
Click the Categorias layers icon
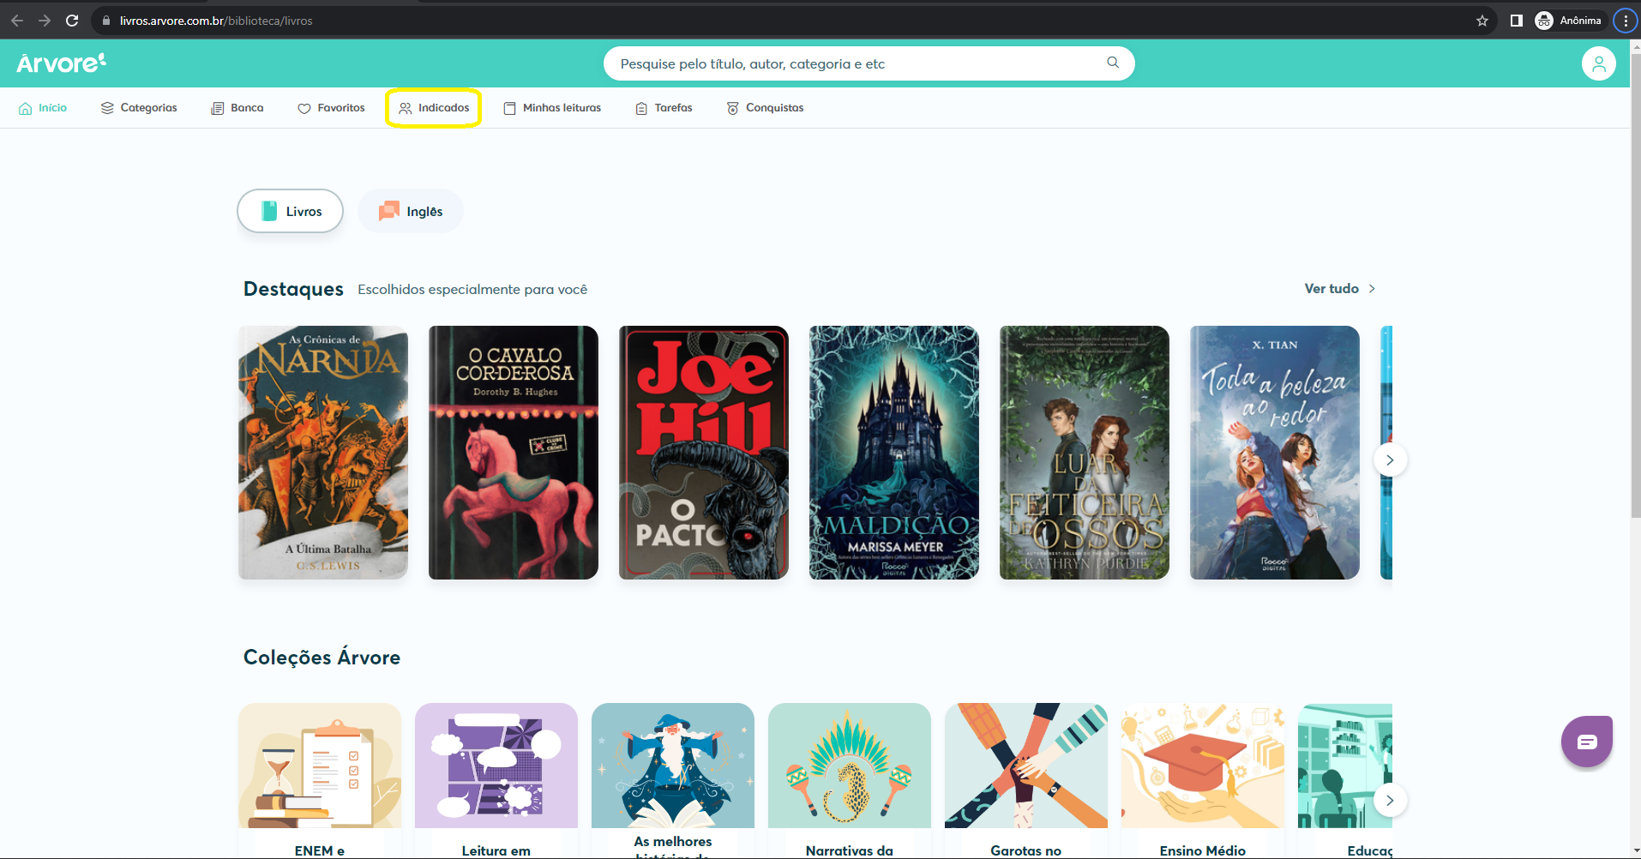pos(107,108)
